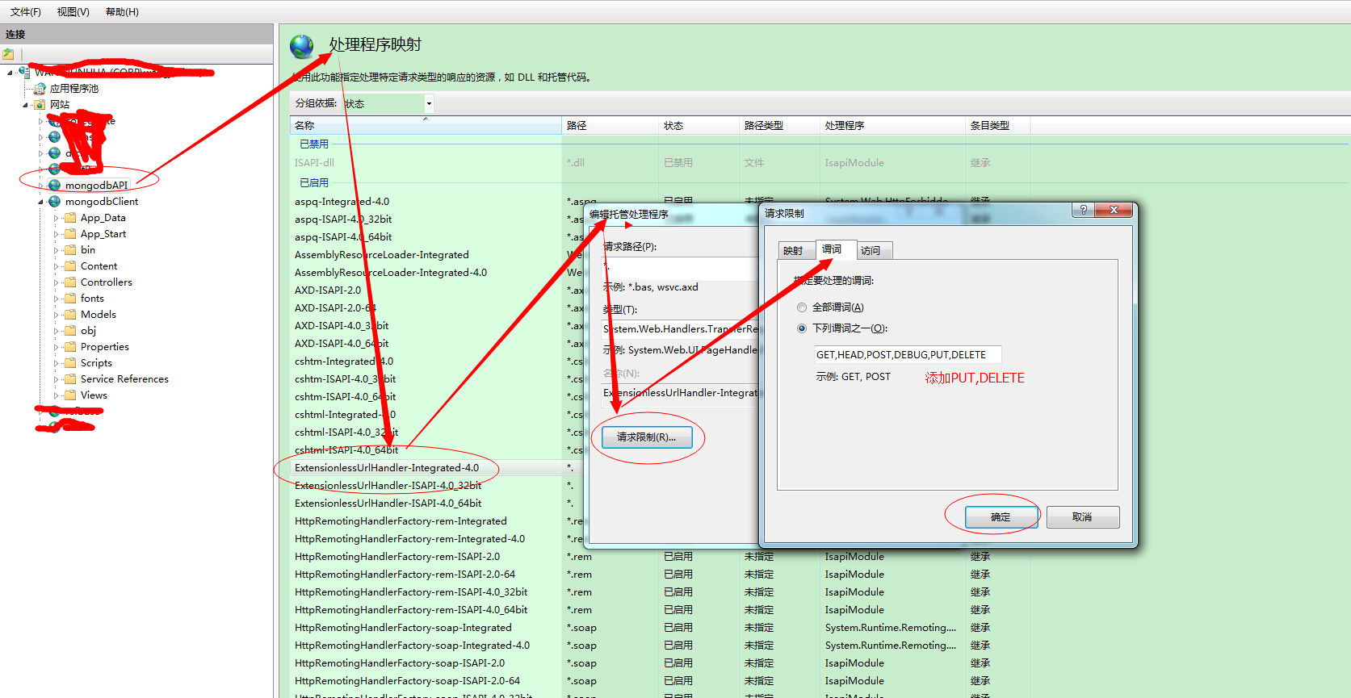
Task: Click the obj folder icon
Action: [70, 331]
